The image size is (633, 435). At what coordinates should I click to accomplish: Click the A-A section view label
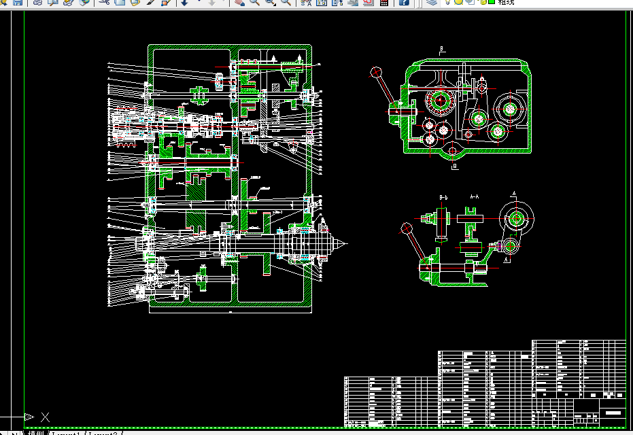(x=475, y=196)
